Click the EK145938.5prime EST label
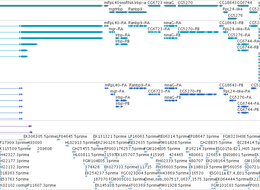Viewport: 260px width, 190px height. 112,185
